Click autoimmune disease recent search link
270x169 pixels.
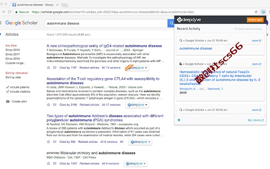coord(196,49)
